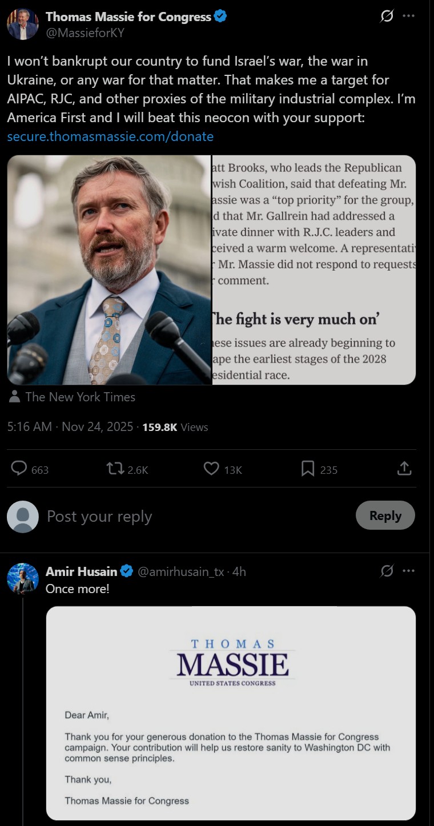Click the 159.8K Views count
The width and height of the screenshot is (434, 826).
(175, 427)
